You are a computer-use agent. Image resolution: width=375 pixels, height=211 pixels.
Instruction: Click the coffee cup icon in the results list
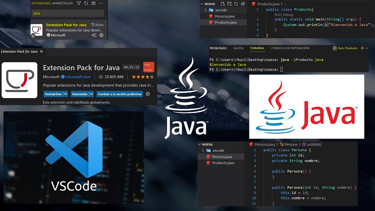[37, 30]
